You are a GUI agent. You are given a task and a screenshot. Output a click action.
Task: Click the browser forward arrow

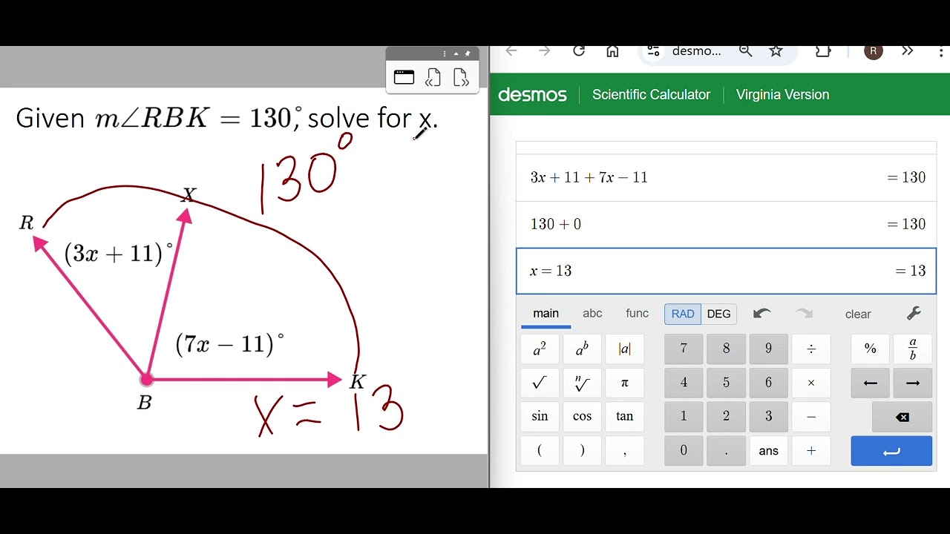click(x=545, y=51)
